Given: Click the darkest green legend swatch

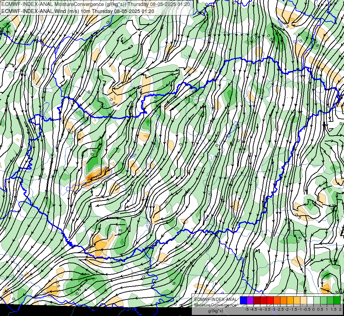Looking at the screenshot, I should [337, 300].
